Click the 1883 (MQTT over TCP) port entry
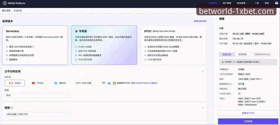The image size is (280, 125). [x=249, y=98]
